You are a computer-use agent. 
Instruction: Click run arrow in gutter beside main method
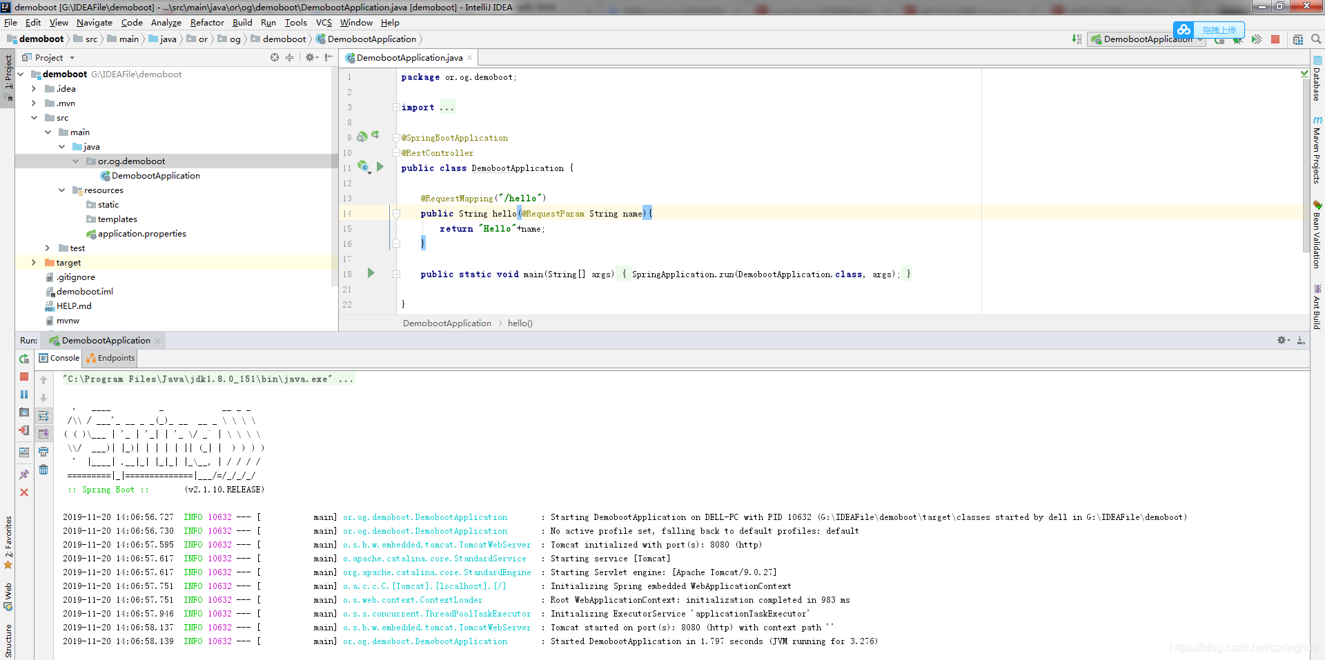click(x=371, y=273)
